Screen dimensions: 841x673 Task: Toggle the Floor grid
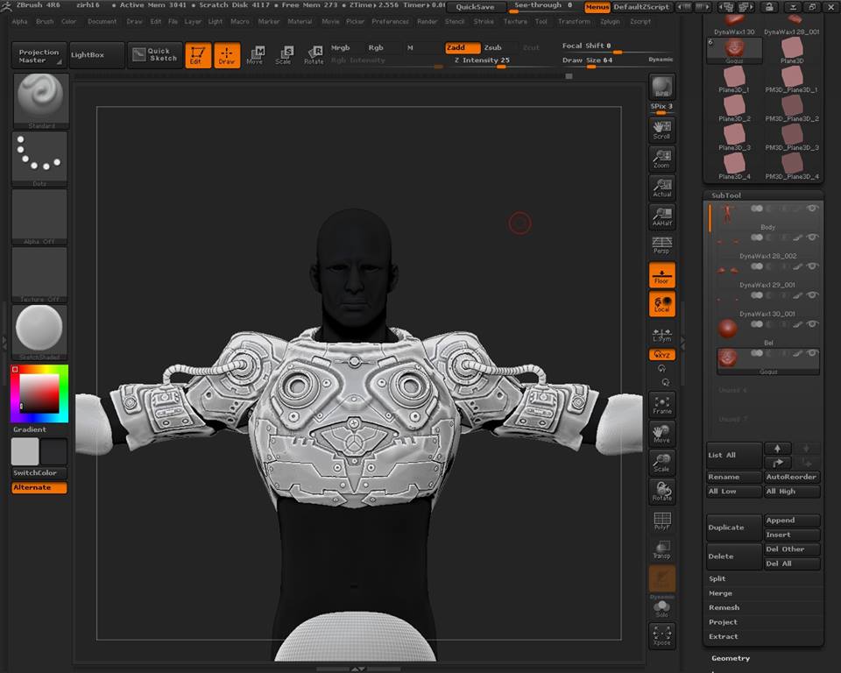point(662,275)
